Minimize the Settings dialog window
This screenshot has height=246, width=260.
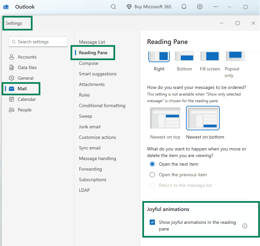pyautogui.click(x=222, y=23)
